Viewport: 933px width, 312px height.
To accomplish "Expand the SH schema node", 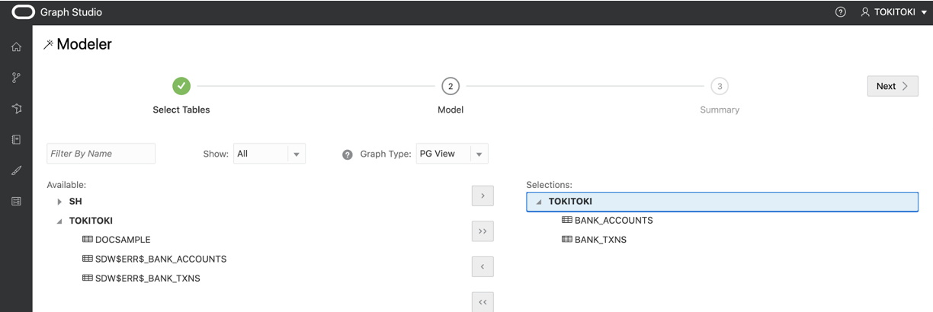I will coord(59,202).
